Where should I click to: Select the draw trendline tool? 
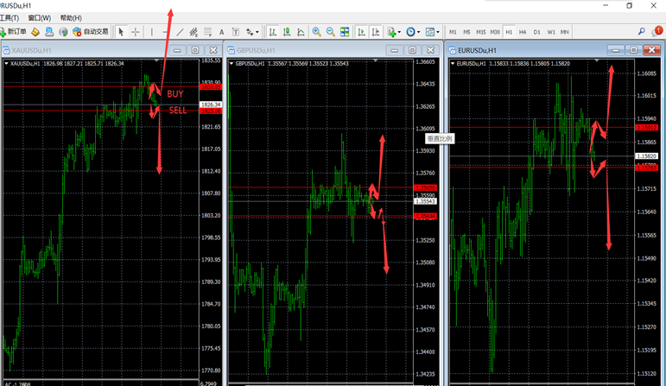pos(179,33)
